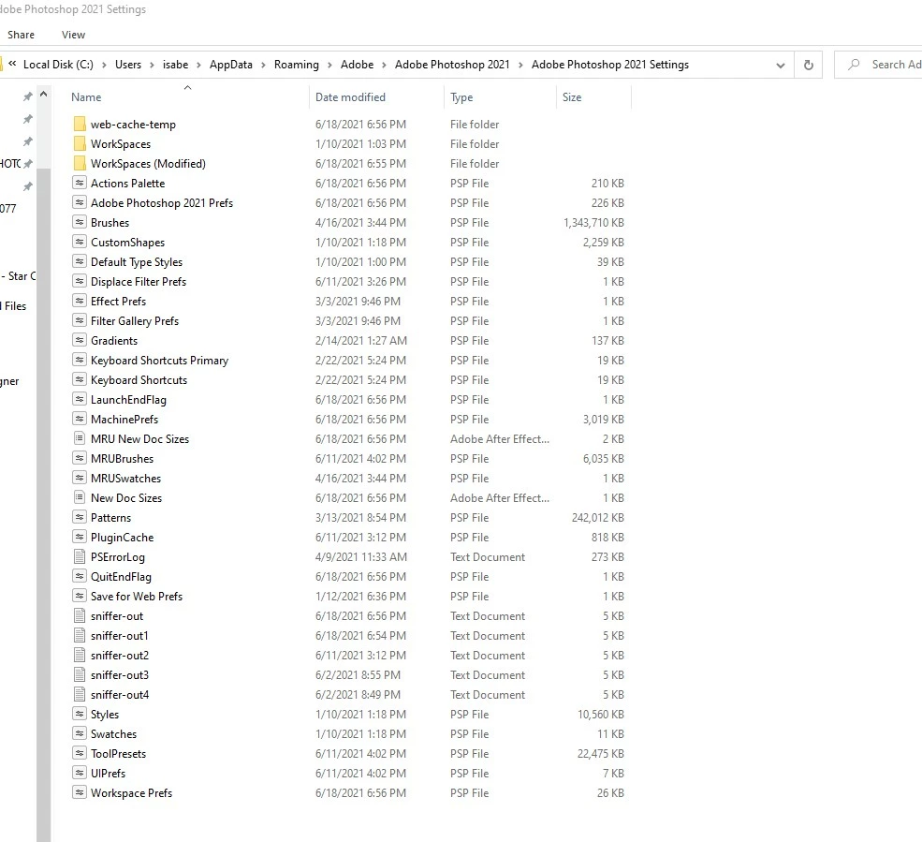Viewport: 922px width, 842px height.
Task: Click the sniffer-out4 text document icon
Action: point(80,694)
